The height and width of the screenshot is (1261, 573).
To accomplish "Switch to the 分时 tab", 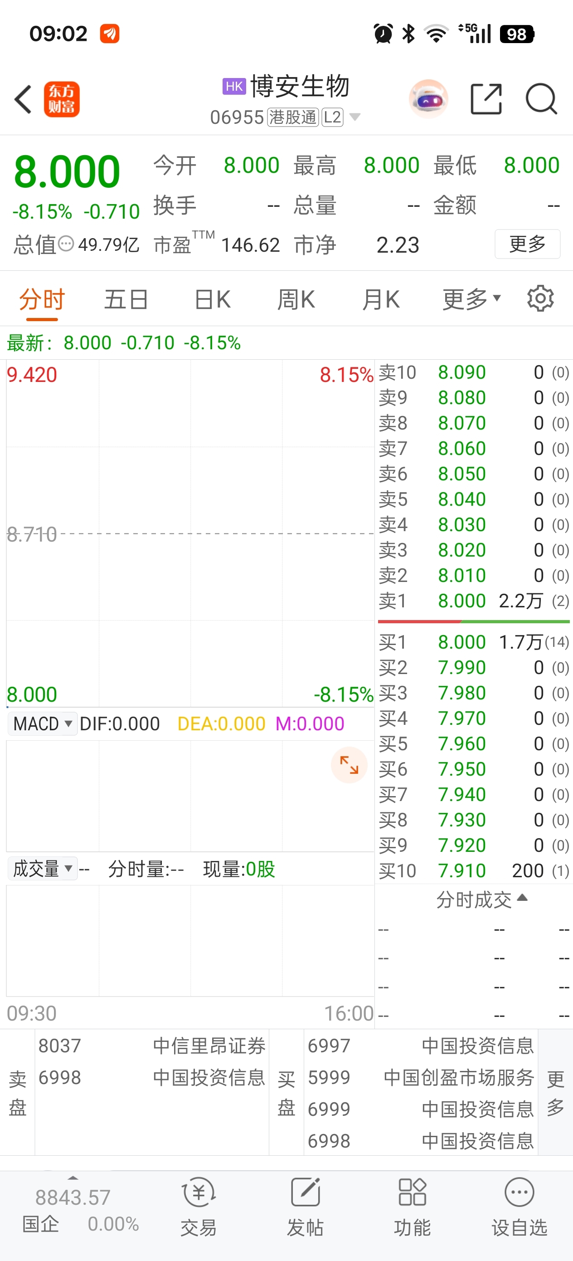I will [42, 299].
